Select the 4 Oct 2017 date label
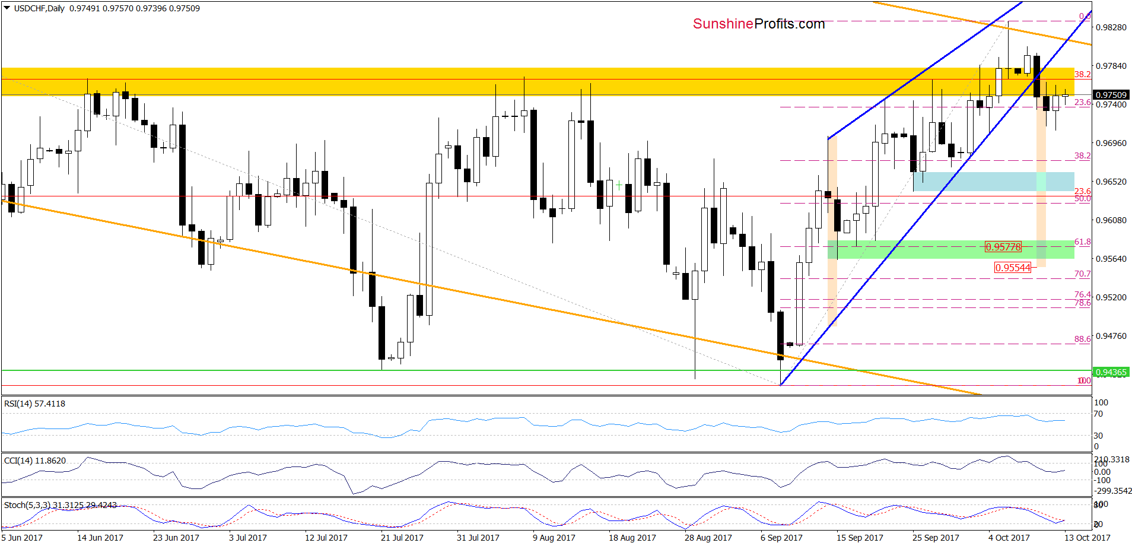The image size is (1132, 546). 1009,538
